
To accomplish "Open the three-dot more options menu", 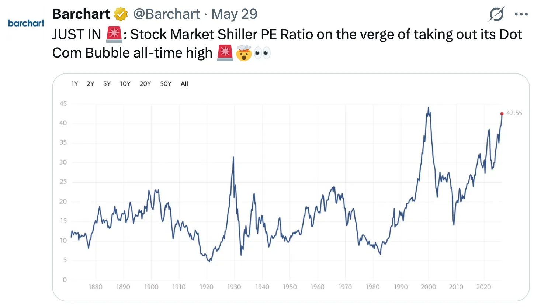I will (x=521, y=15).
